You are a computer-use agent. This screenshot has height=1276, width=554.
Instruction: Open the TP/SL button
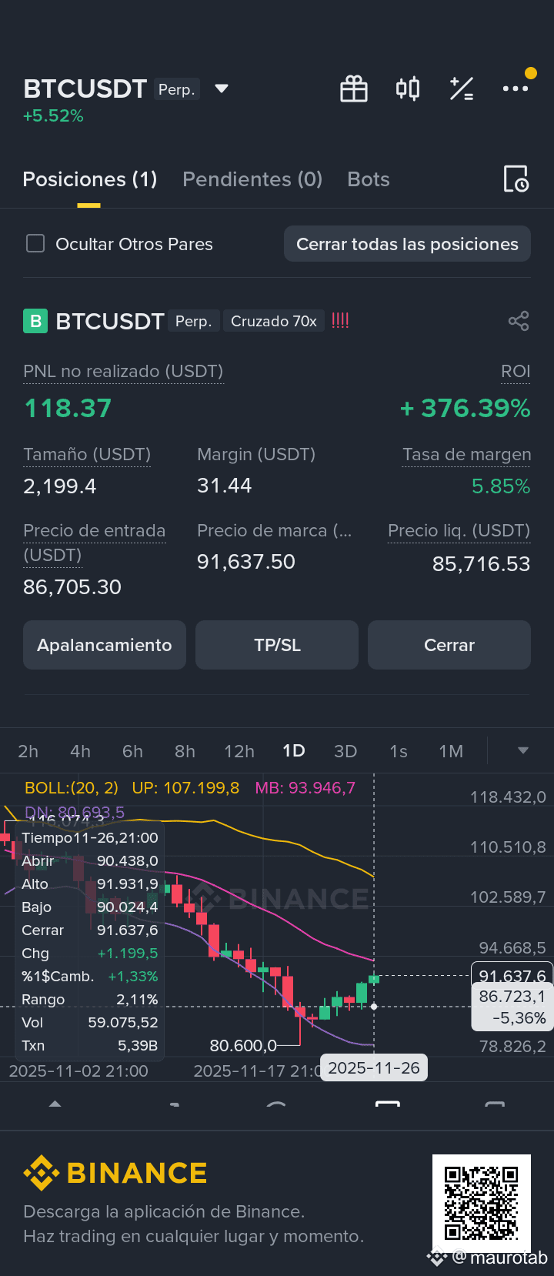coord(277,645)
